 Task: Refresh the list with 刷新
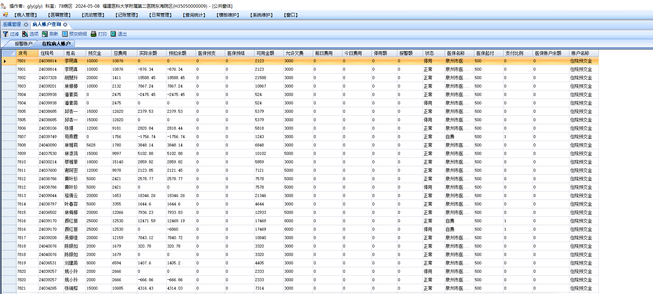click(50, 34)
